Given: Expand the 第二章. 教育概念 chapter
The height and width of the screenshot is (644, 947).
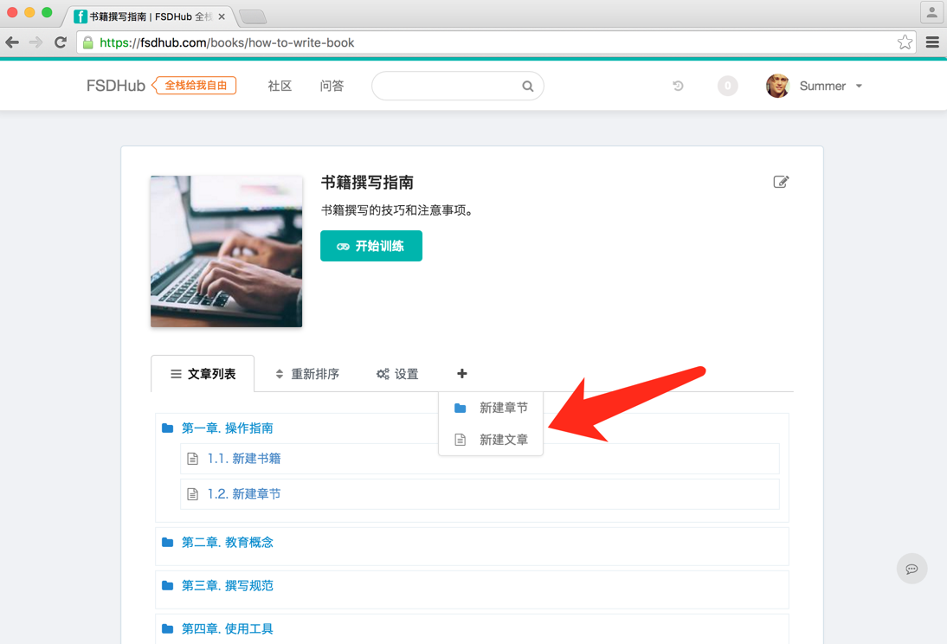Looking at the screenshot, I should (x=227, y=543).
